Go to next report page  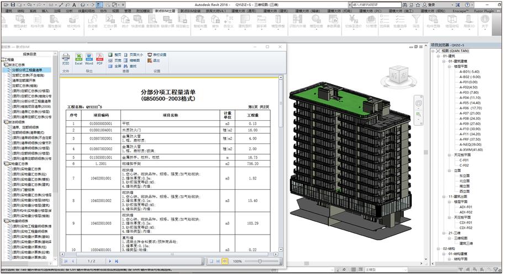click(110, 261)
